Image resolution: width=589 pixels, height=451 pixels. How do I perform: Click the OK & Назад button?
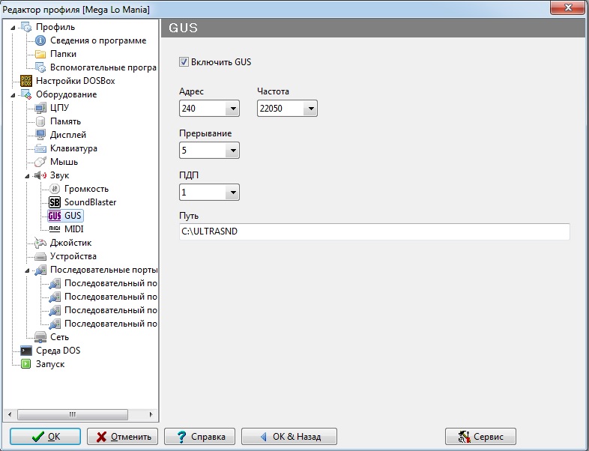point(289,437)
